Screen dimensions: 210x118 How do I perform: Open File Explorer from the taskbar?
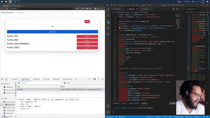(6, 2)
